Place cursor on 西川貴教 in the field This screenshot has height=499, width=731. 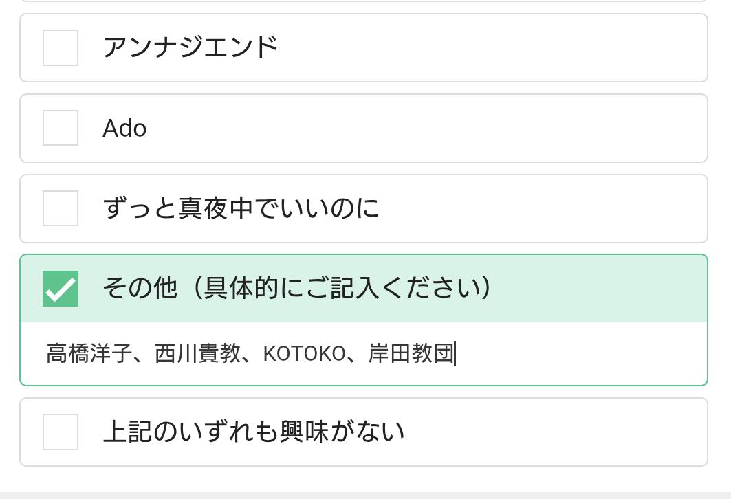pyautogui.click(x=197, y=353)
